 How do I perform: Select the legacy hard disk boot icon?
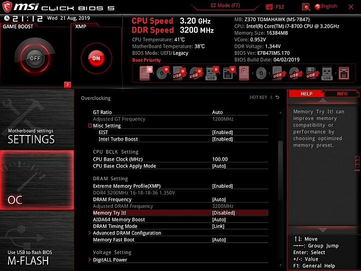(x=244, y=73)
